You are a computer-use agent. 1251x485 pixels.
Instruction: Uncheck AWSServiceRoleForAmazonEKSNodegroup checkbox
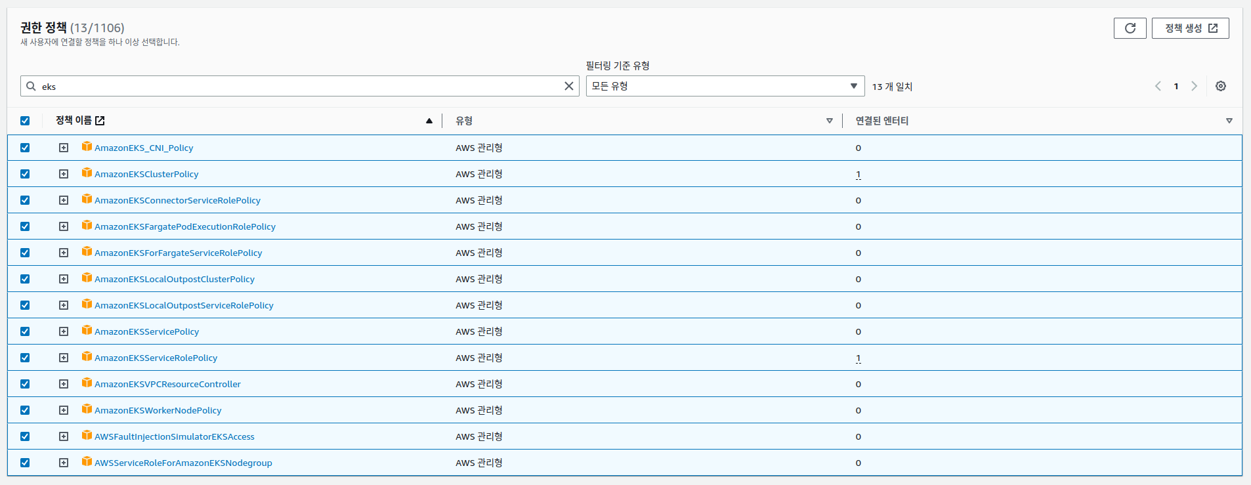[25, 463]
